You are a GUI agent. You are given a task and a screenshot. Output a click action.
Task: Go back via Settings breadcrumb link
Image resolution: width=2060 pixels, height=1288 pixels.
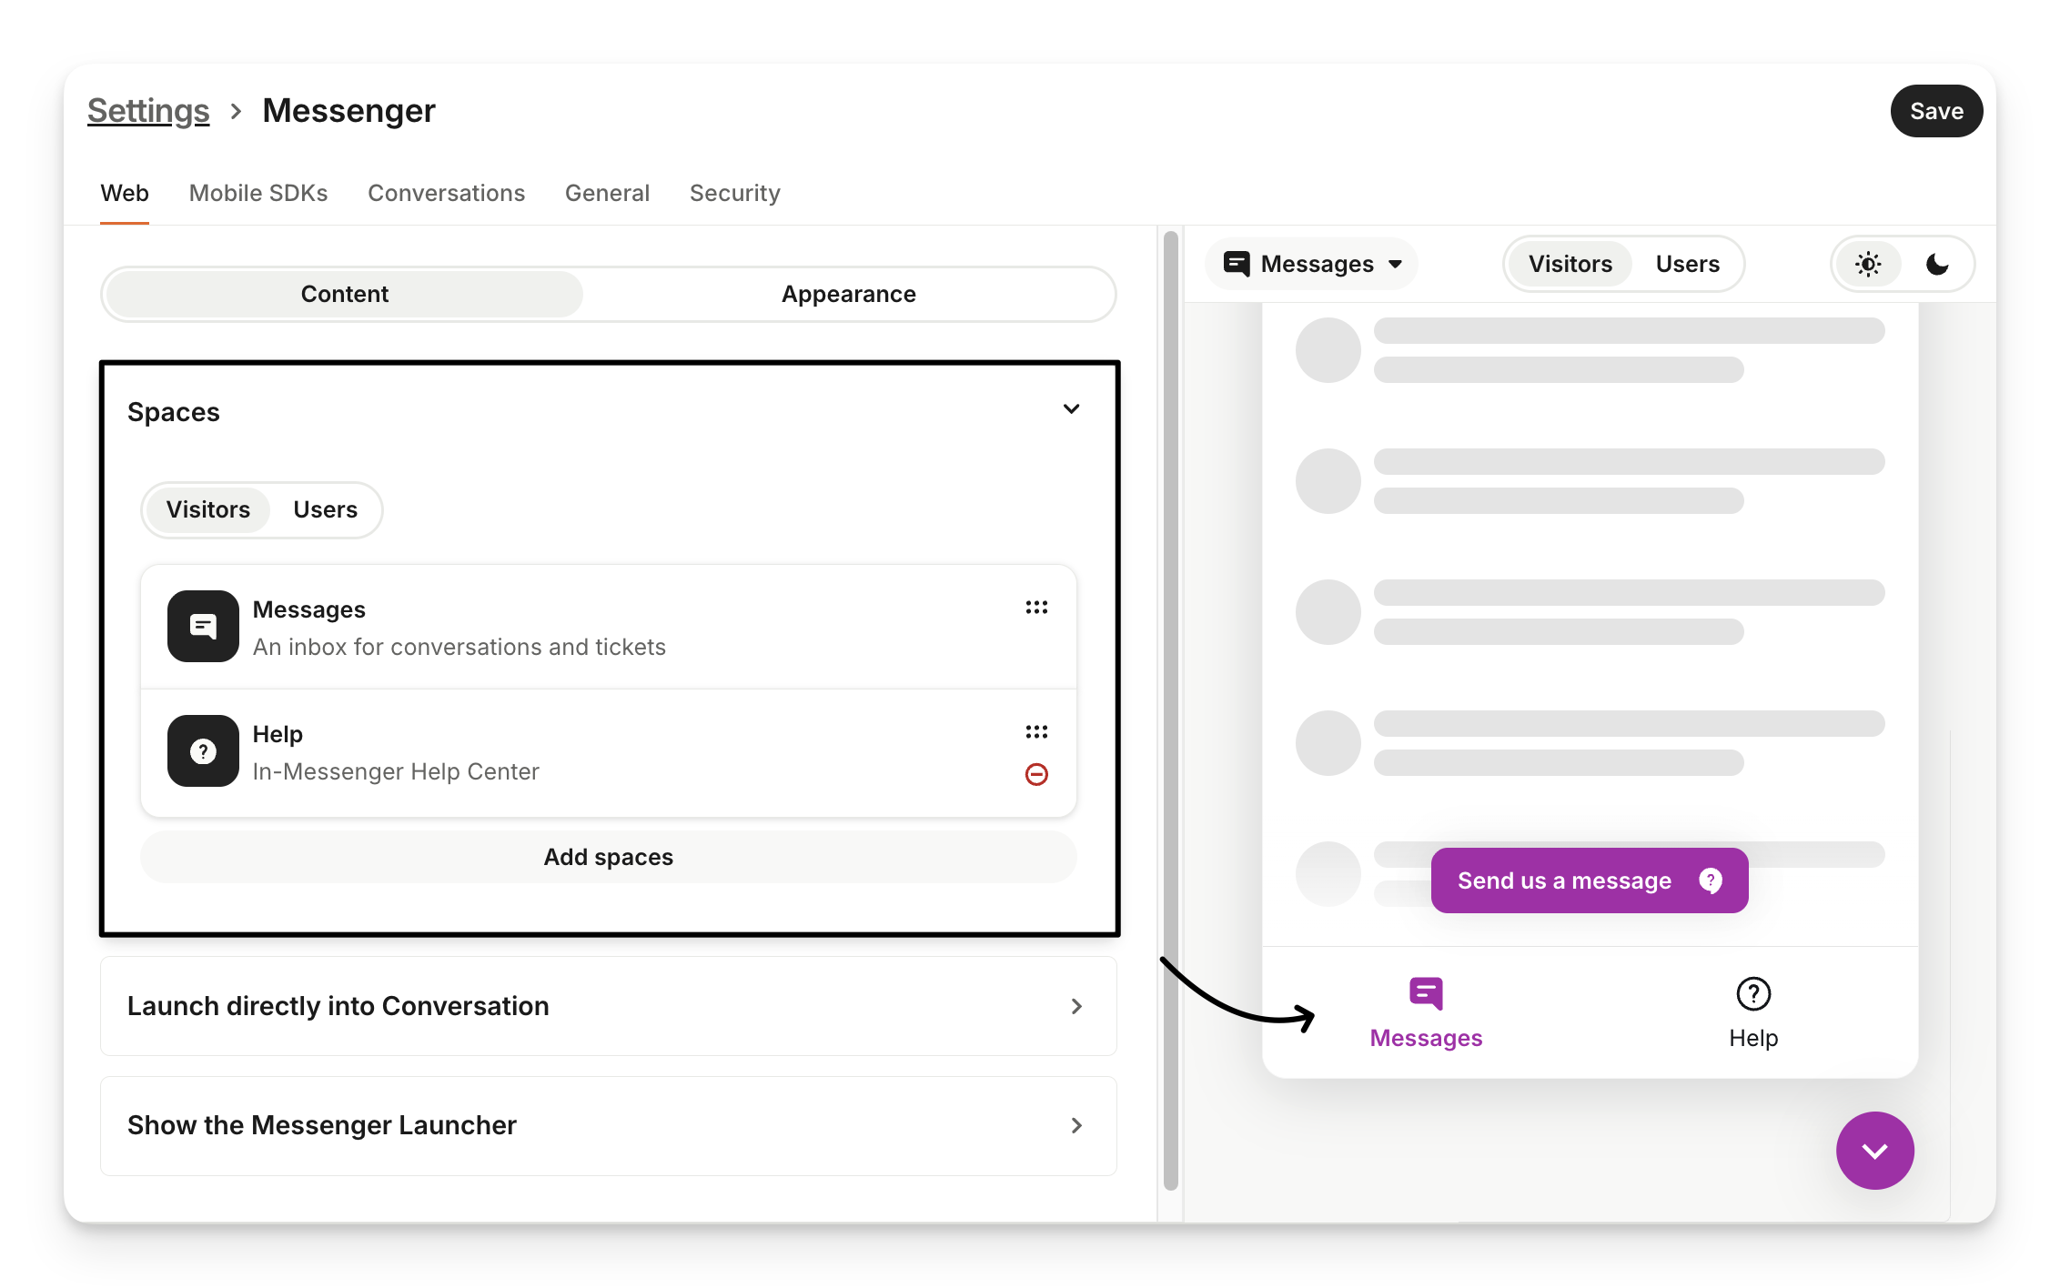(148, 111)
